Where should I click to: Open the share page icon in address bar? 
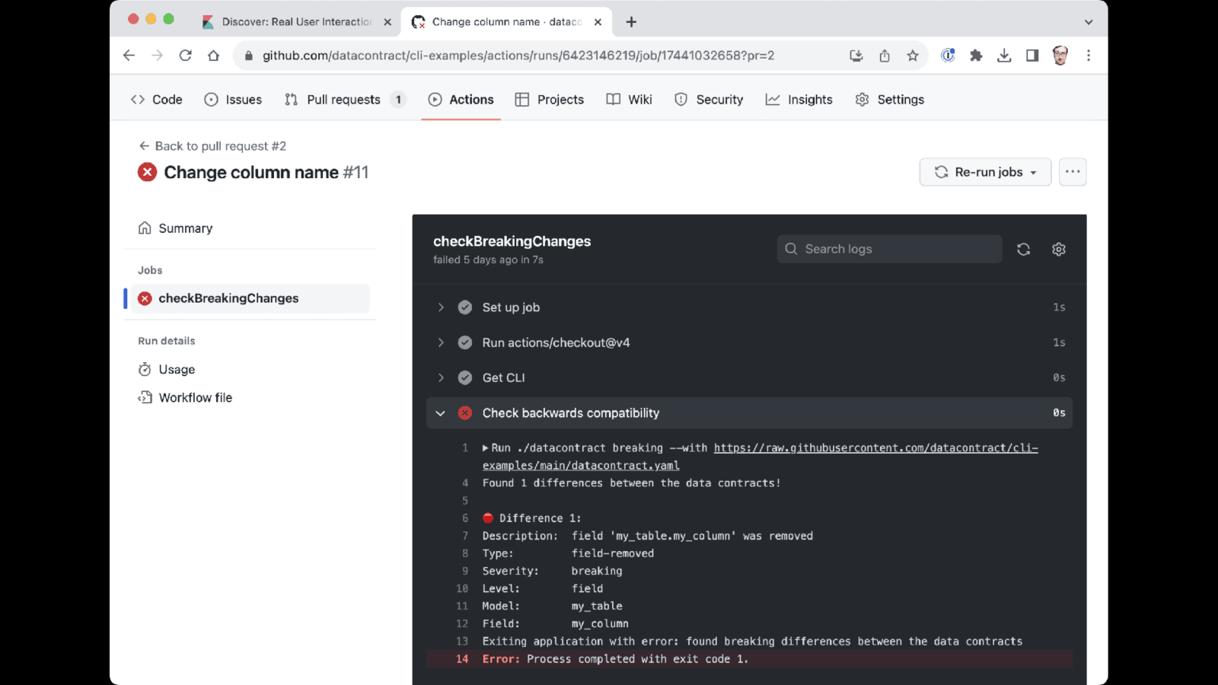[885, 56]
